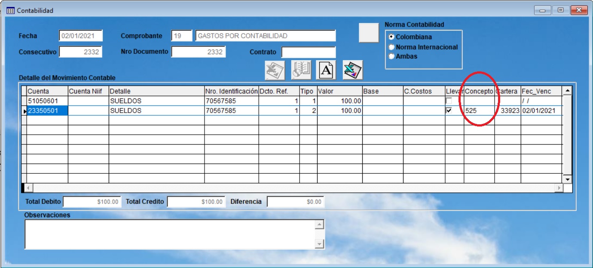Click the Tipo column header
Screen dimensions: 593x268
(x=308, y=91)
